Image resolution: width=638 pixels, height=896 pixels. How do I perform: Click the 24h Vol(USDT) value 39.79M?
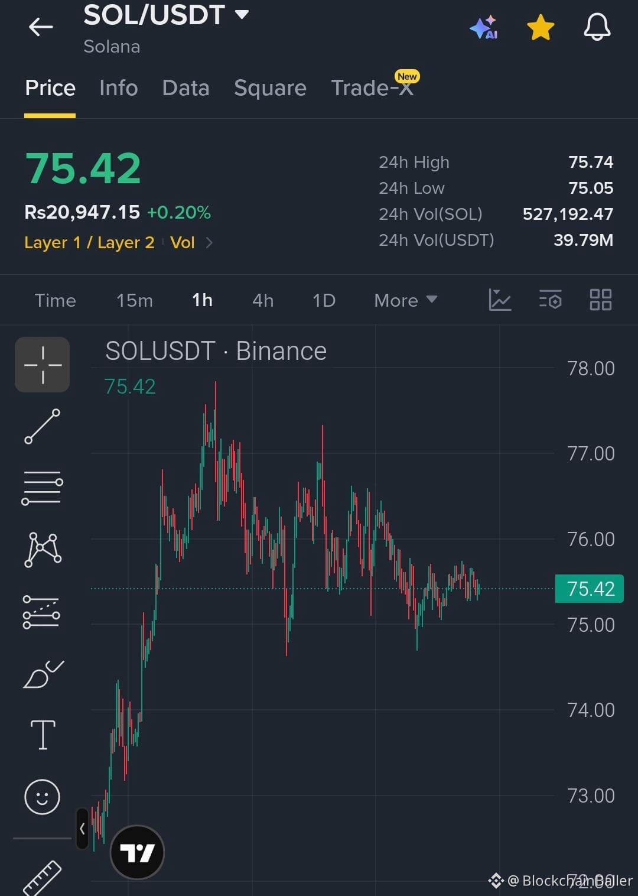coord(584,240)
